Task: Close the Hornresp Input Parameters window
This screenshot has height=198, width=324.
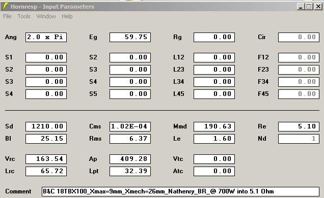Action: point(318,7)
